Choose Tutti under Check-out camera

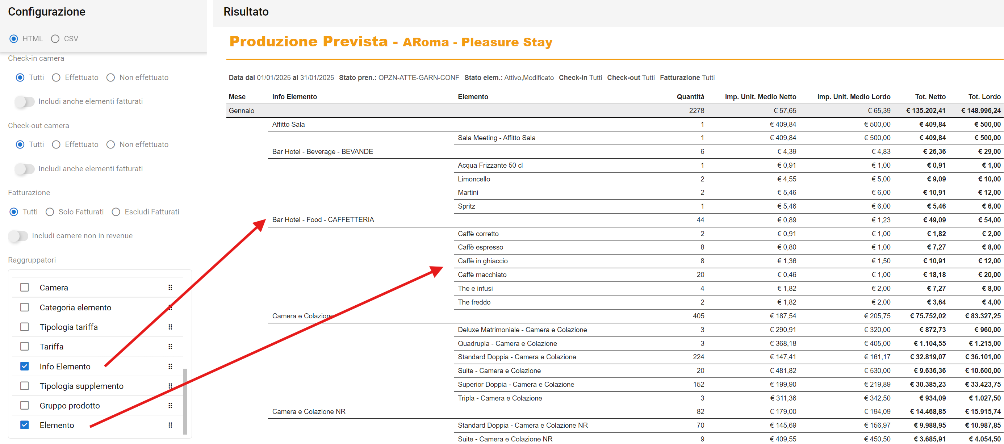click(20, 144)
